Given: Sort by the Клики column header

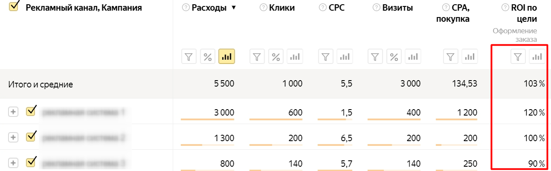Looking at the screenshot, I should point(282,8).
